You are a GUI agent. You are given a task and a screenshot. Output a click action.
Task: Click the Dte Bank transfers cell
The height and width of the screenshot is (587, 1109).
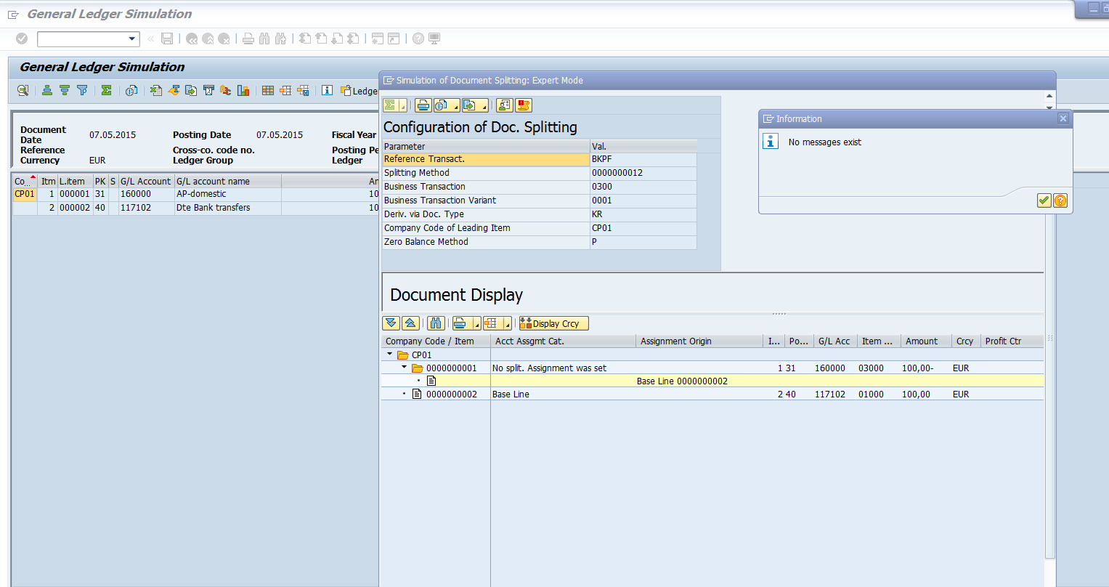pyautogui.click(x=228, y=208)
